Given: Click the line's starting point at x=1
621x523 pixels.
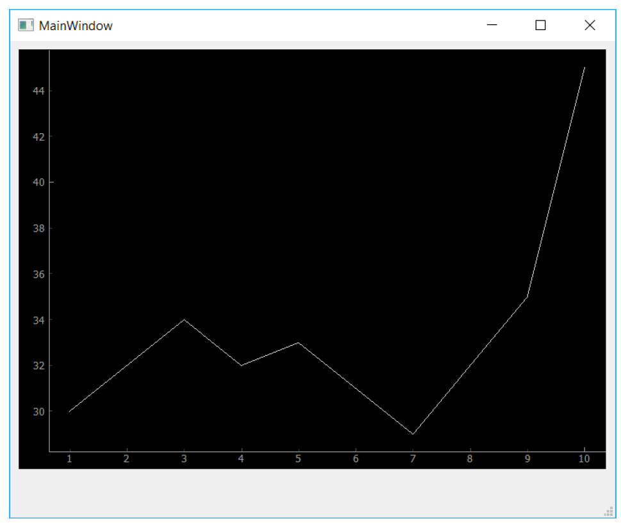Looking at the screenshot, I should (x=69, y=411).
